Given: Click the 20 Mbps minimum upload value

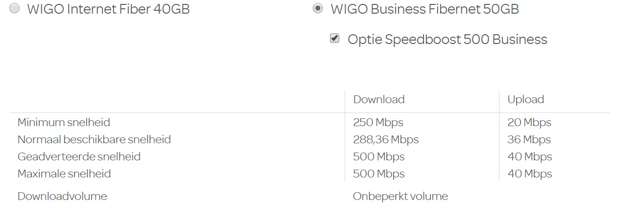Looking at the screenshot, I should (x=529, y=122).
